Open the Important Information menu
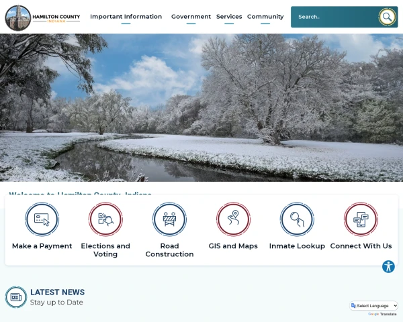 126,17
